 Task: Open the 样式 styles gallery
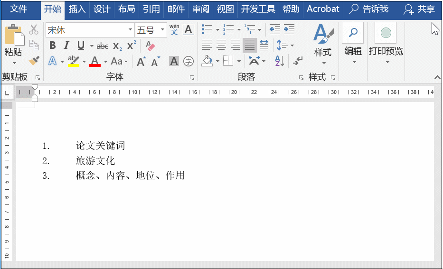(x=323, y=44)
